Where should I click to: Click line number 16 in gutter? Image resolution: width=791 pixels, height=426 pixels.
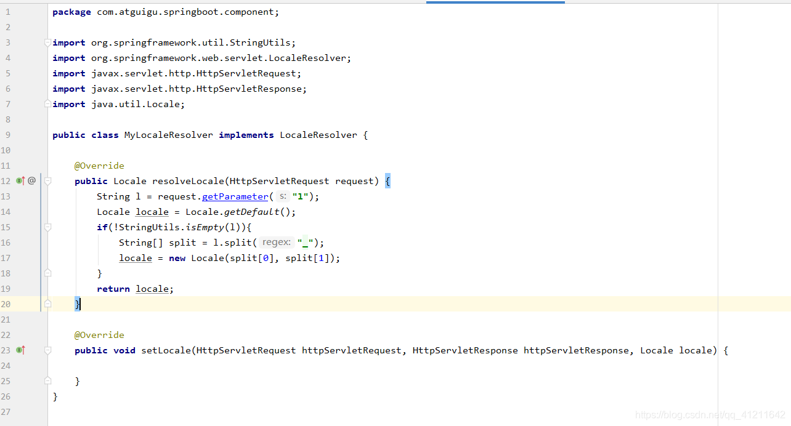(6, 243)
